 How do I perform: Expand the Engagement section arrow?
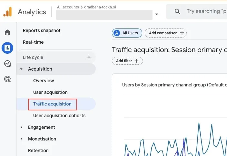21,127
